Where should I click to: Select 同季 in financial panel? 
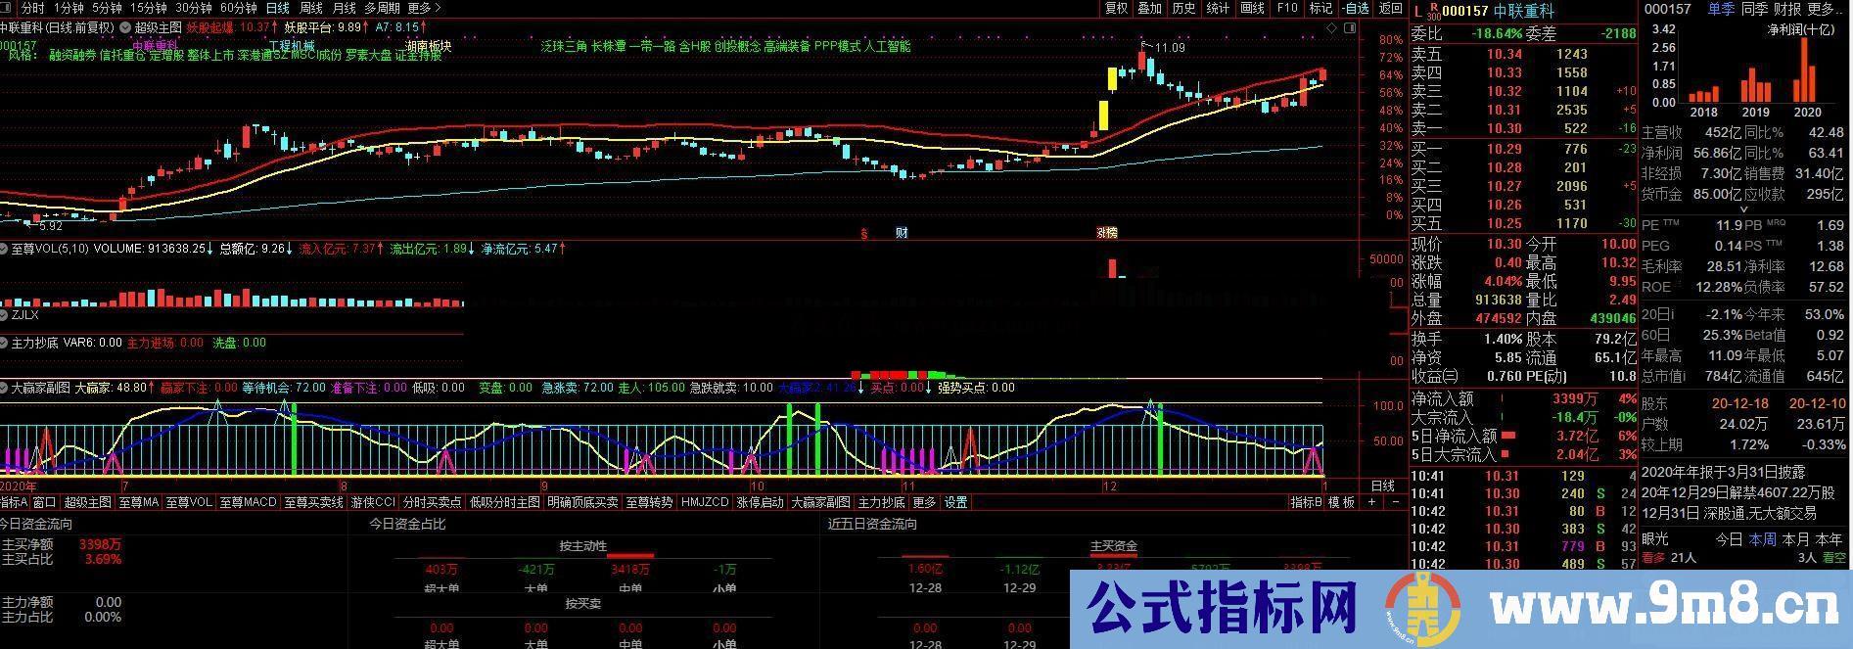pos(1756,9)
